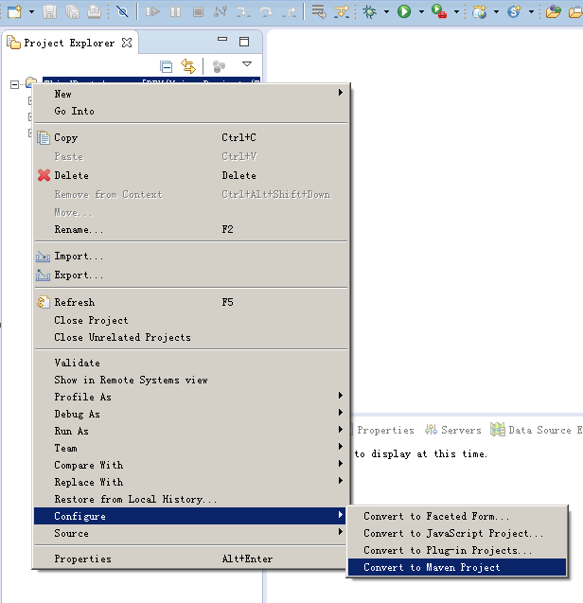
Task: Choose Copy in the context menu
Action: click(x=191, y=137)
